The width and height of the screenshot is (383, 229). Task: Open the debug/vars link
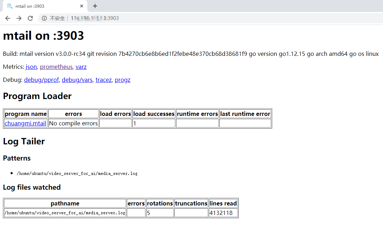[77, 80]
